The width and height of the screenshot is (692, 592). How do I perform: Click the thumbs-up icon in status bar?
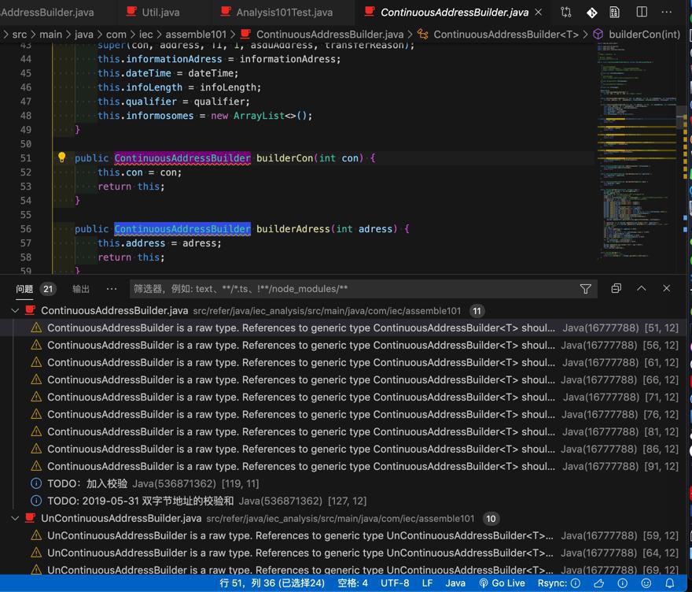pos(599,583)
